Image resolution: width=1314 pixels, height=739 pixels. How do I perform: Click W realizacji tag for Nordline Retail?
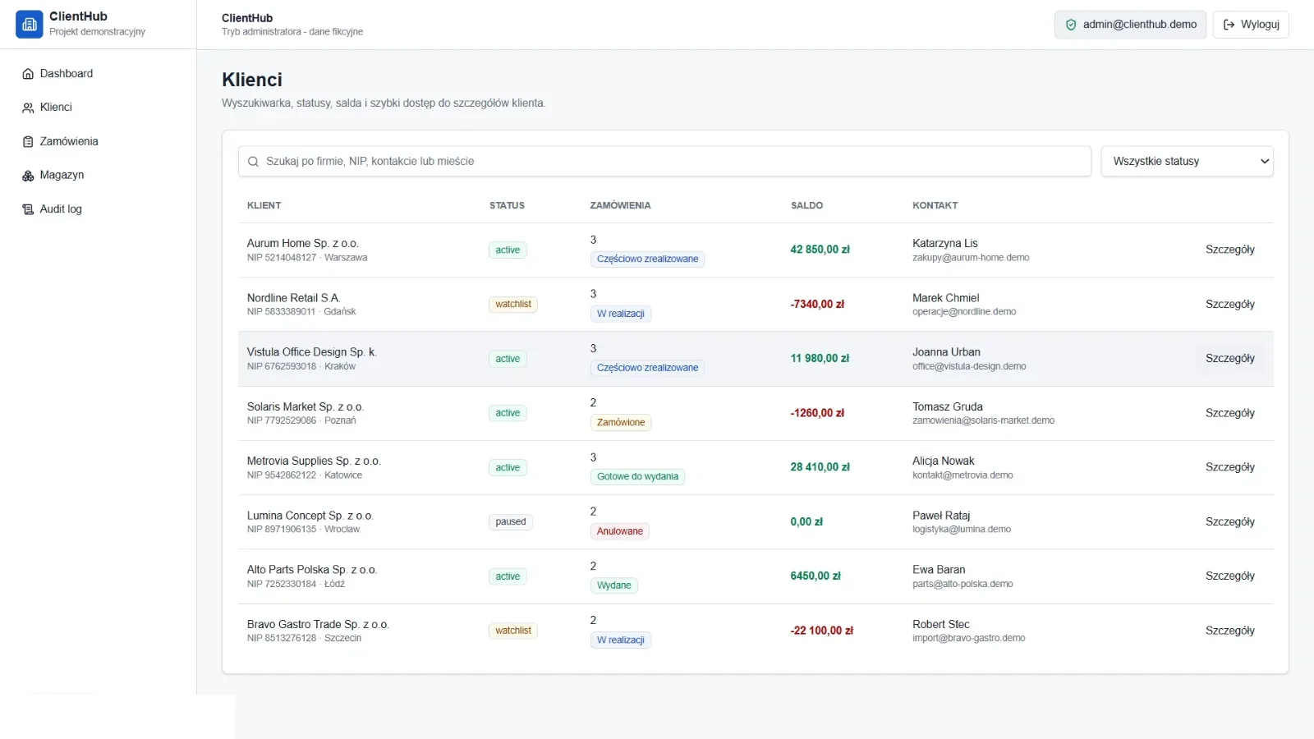point(620,314)
